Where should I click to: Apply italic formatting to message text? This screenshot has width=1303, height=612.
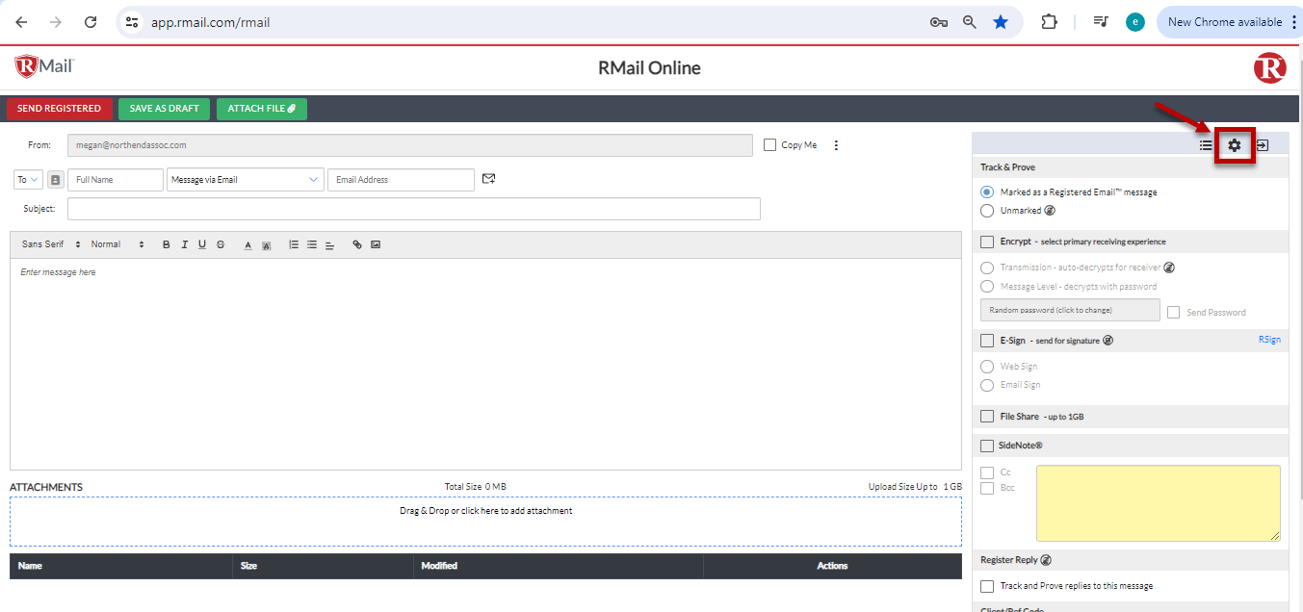tap(184, 244)
